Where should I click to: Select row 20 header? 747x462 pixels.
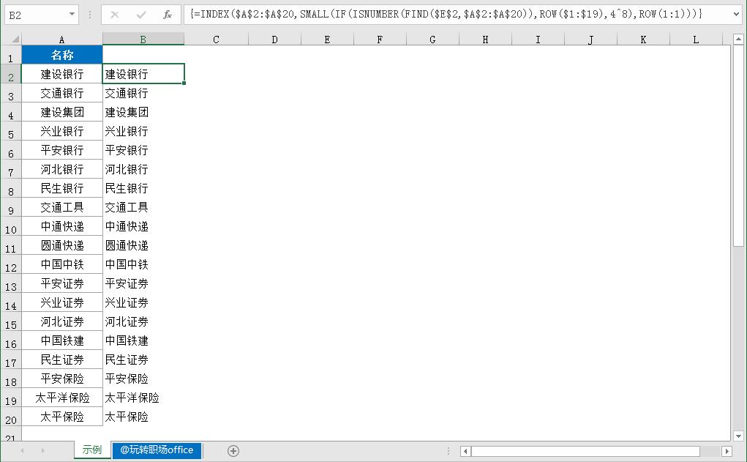pyautogui.click(x=11, y=417)
